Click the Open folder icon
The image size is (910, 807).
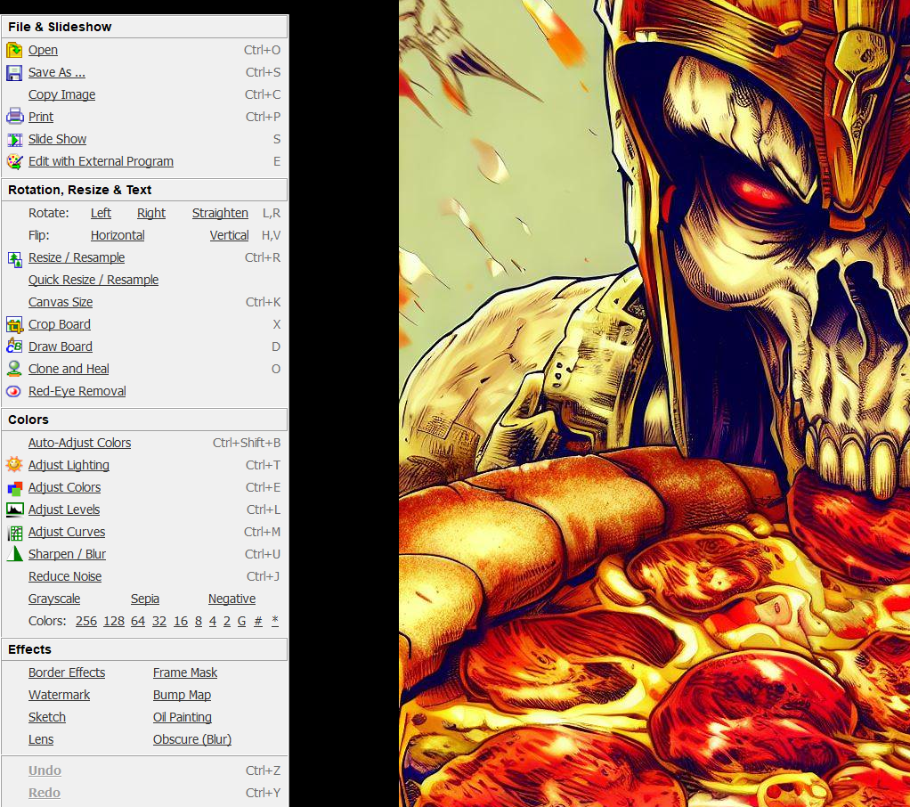[x=14, y=50]
